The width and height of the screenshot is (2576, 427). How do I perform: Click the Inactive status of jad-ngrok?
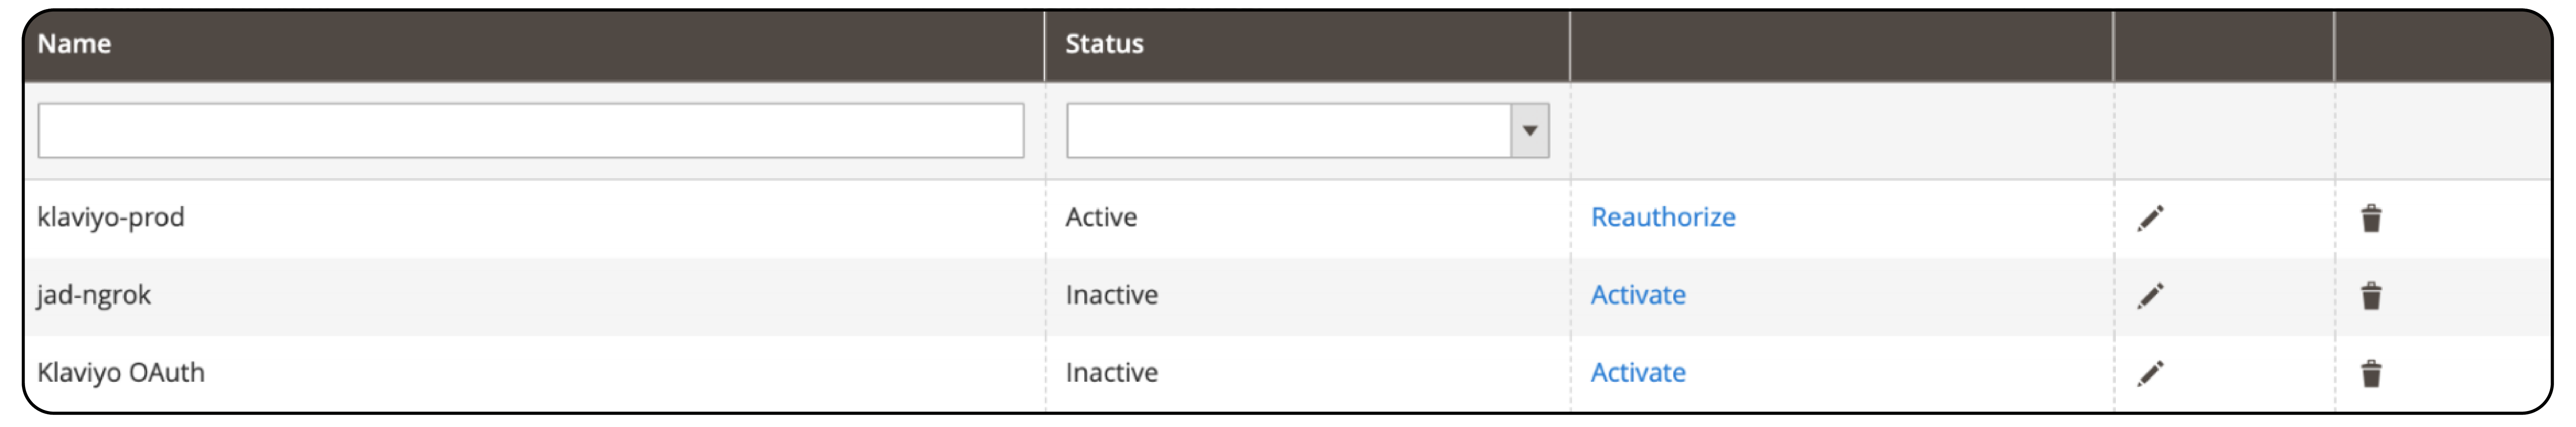click(x=1111, y=295)
